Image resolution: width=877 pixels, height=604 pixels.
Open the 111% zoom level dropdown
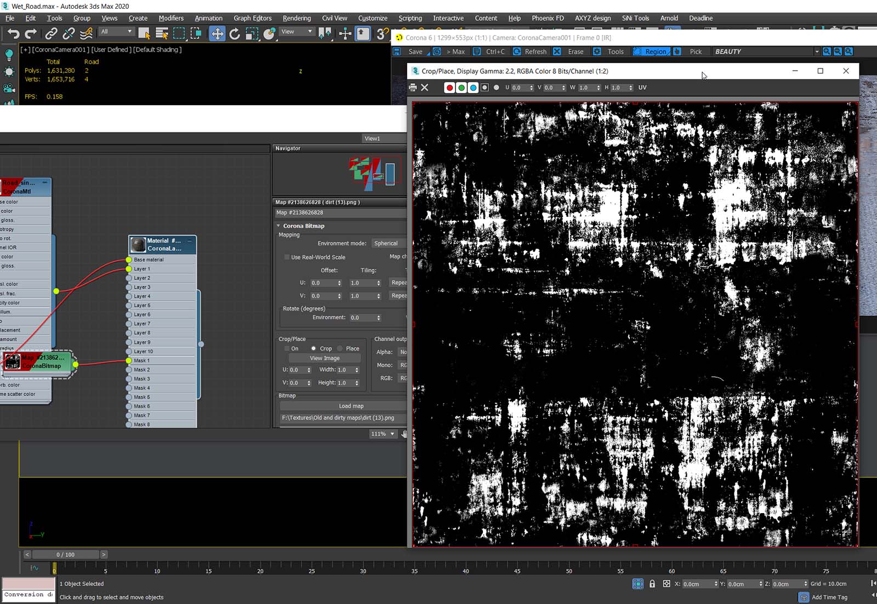[383, 434]
